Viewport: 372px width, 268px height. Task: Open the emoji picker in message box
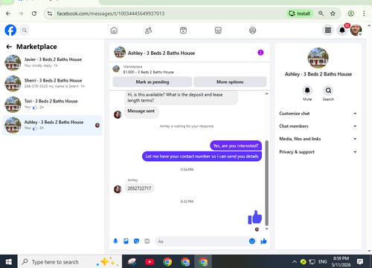[x=251, y=241]
